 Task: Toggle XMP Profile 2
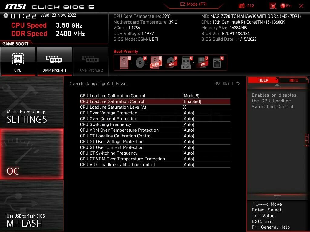tap(91, 62)
